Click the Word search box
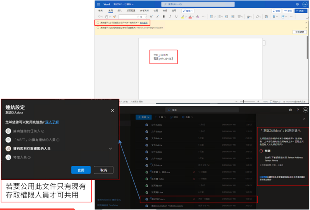 198,4
